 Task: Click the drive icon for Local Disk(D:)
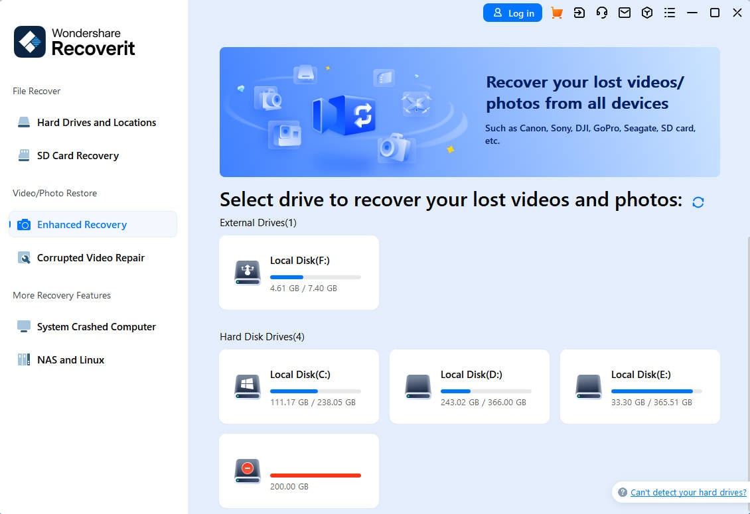pos(418,387)
